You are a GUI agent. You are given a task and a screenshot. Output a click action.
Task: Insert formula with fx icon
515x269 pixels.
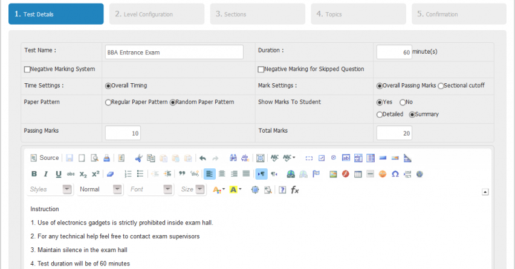(x=294, y=190)
